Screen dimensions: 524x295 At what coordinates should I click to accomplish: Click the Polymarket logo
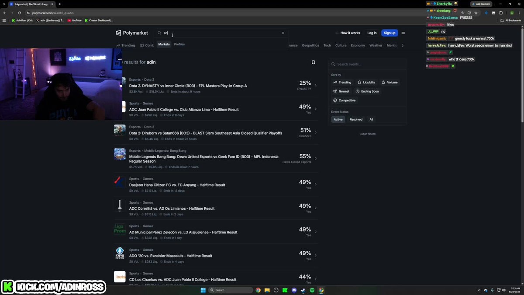(x=132, y=33)
